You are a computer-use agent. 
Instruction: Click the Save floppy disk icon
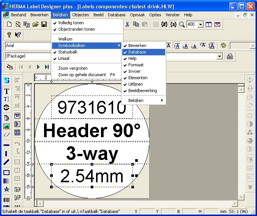pos(44,25)
